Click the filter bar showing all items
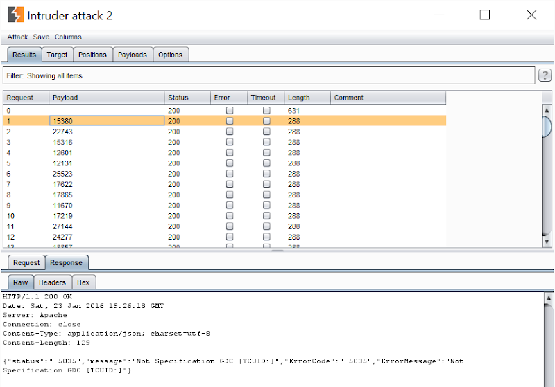 point(268,75)
